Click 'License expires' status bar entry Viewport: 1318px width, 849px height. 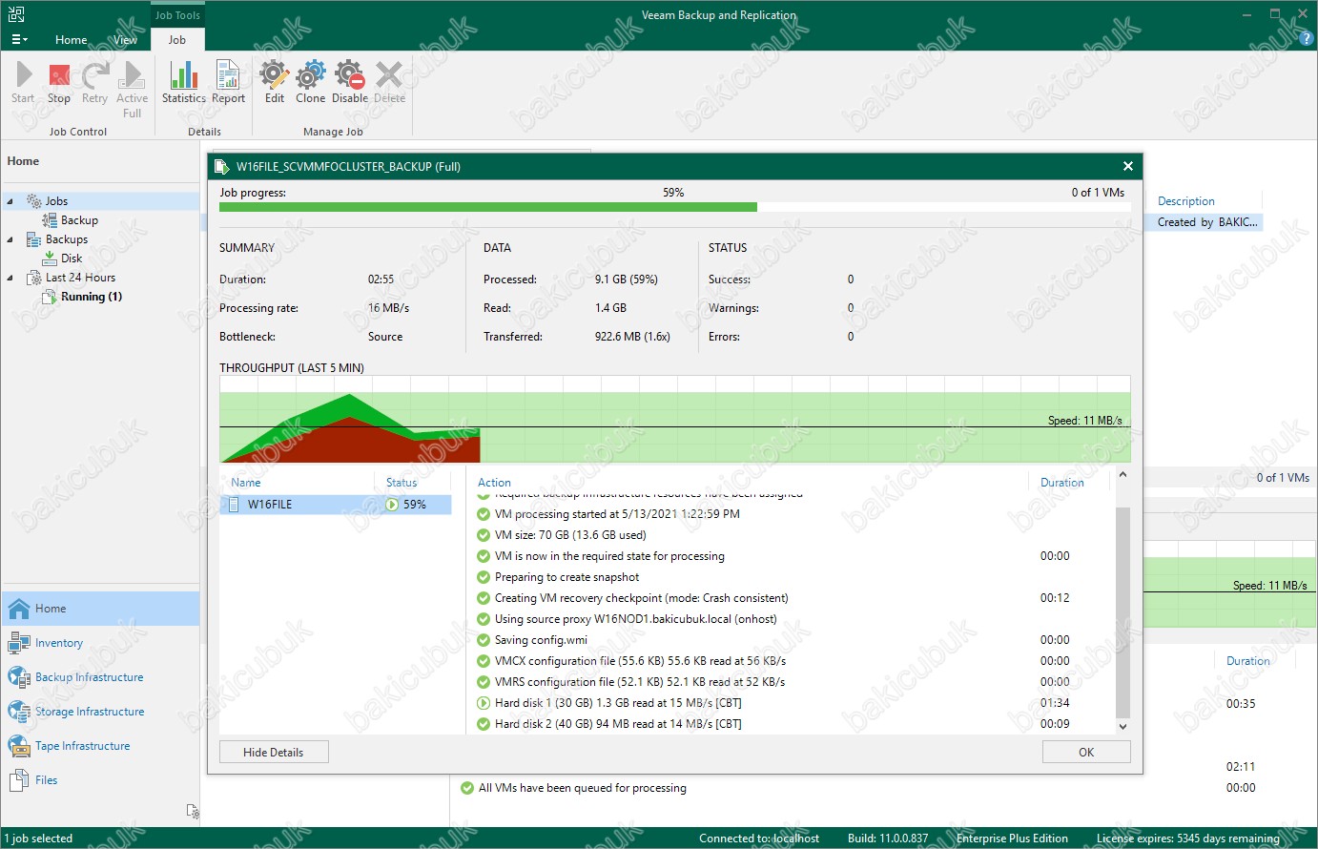pyautogui.click(x=1187, y=839)
